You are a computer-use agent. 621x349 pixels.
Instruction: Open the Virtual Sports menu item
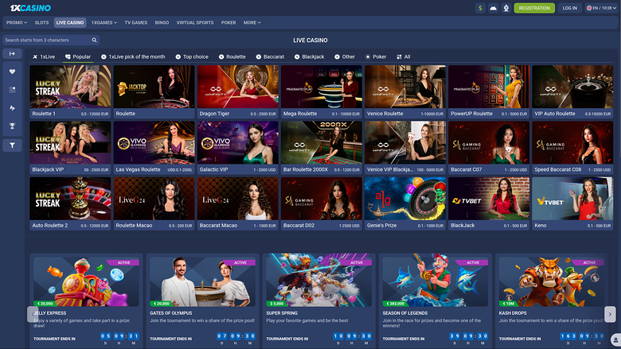coord(195,22)
